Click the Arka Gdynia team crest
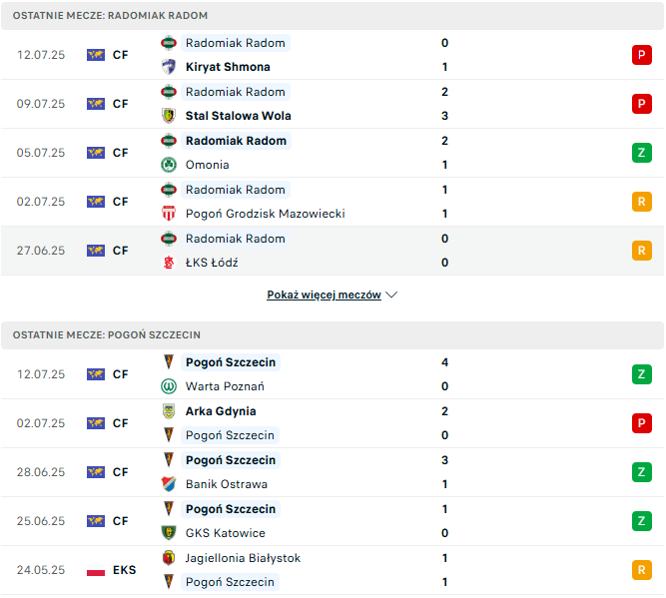The image size is (666, 598). [169, 411]
